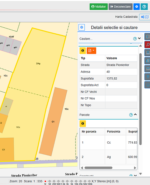This screenshot has height=185, width=150.
Task: Select the 100k scale radio button
Action: coord(89,181)
